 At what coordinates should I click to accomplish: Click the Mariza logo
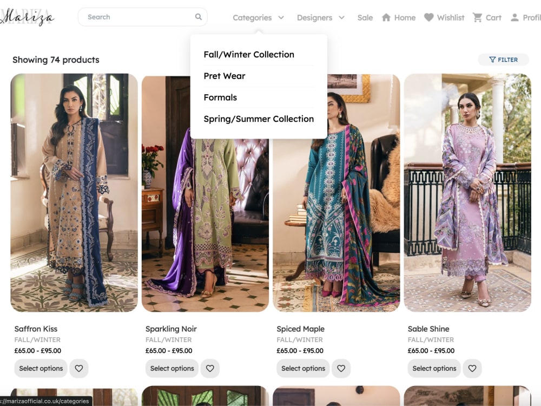point(27,17)
